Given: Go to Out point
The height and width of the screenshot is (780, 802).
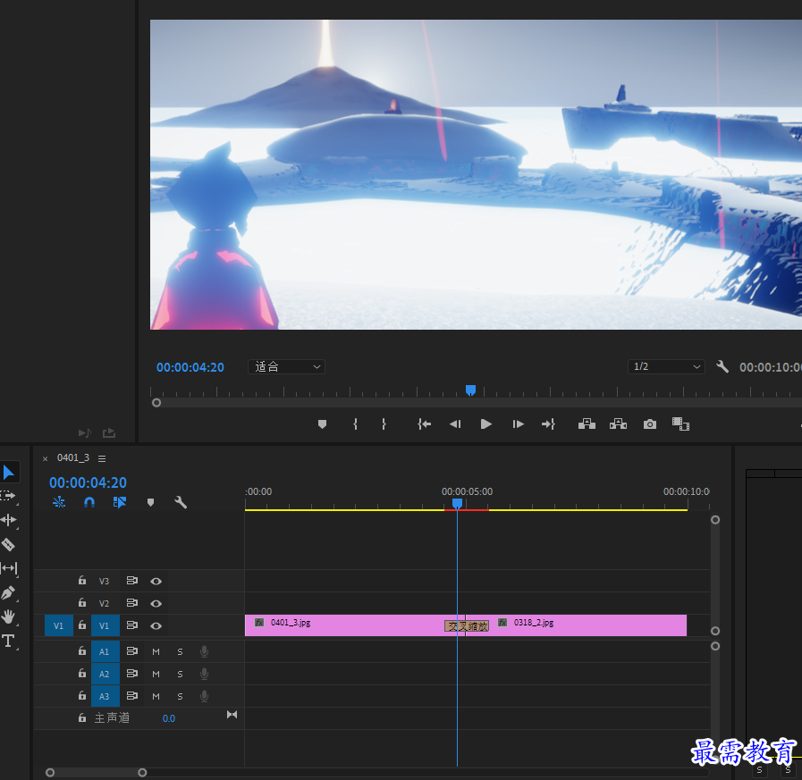Looking at the screenshot, I should tap(548, 424).
